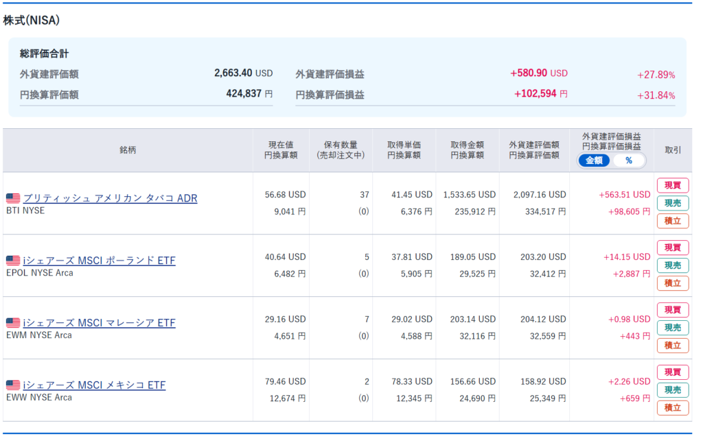Click US flag icon next to EPOL Poland ETF
The width and height of the screenshot is (703, 443).
click(13, 261)
